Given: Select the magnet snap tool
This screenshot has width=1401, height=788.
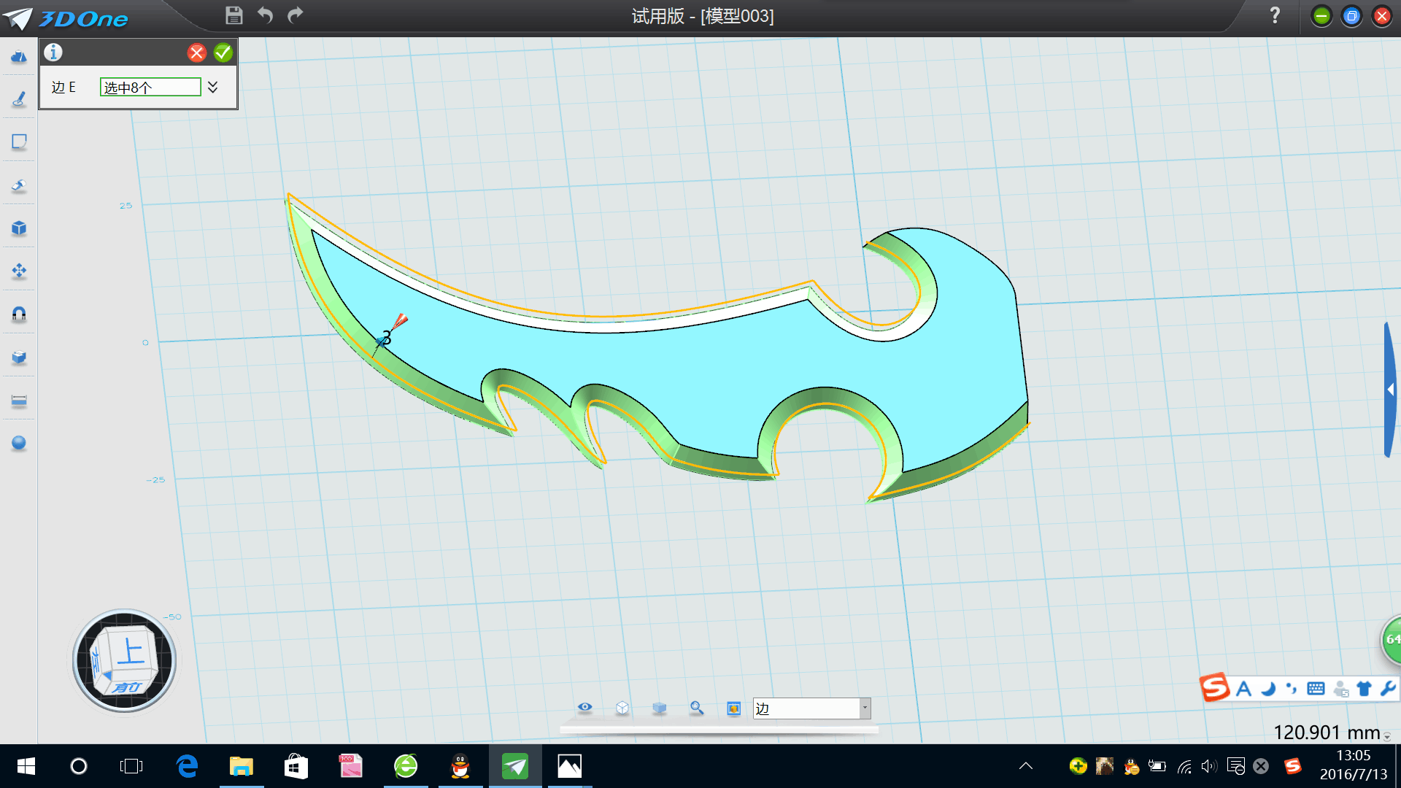Looking at the screenshot, I should click(19, 314).
